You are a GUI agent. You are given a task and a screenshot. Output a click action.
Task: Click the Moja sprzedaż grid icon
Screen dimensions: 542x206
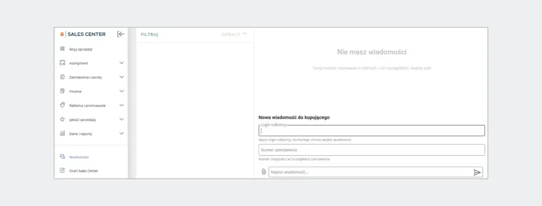pos(62,49)
